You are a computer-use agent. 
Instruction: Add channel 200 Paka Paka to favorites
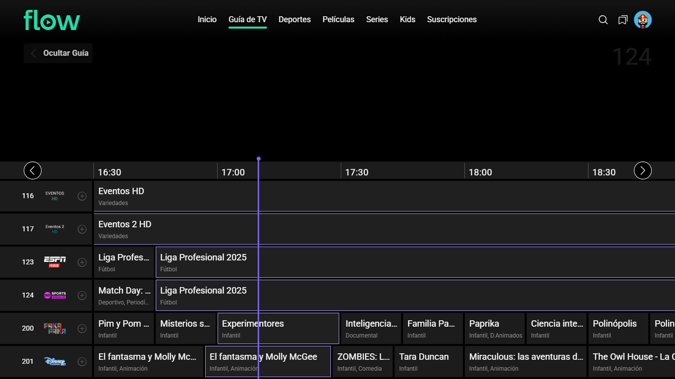tap(82, 328)
